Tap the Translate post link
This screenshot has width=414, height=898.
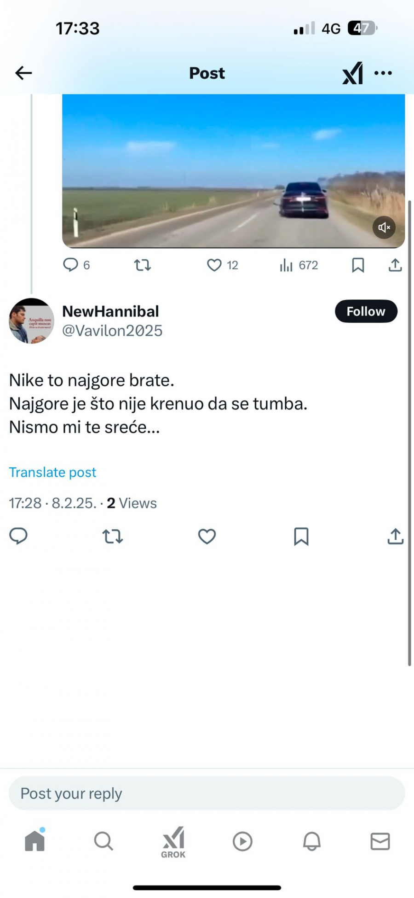pyautogui.click(x=52, y=472)
